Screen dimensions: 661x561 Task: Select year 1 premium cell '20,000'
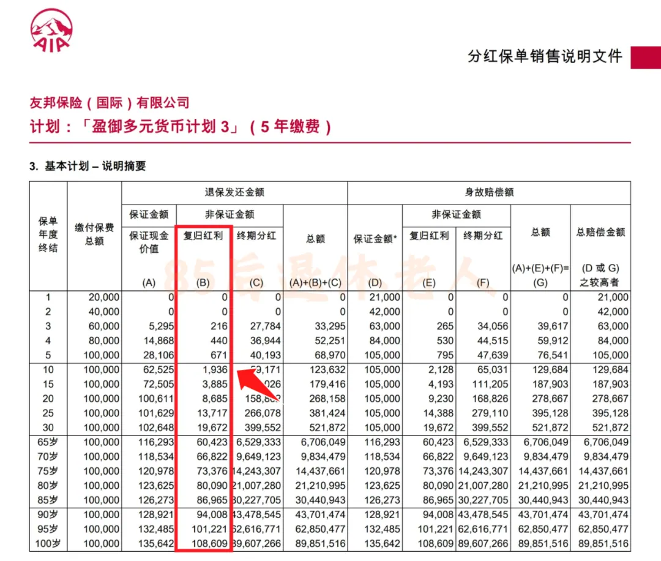coord(103,298)
